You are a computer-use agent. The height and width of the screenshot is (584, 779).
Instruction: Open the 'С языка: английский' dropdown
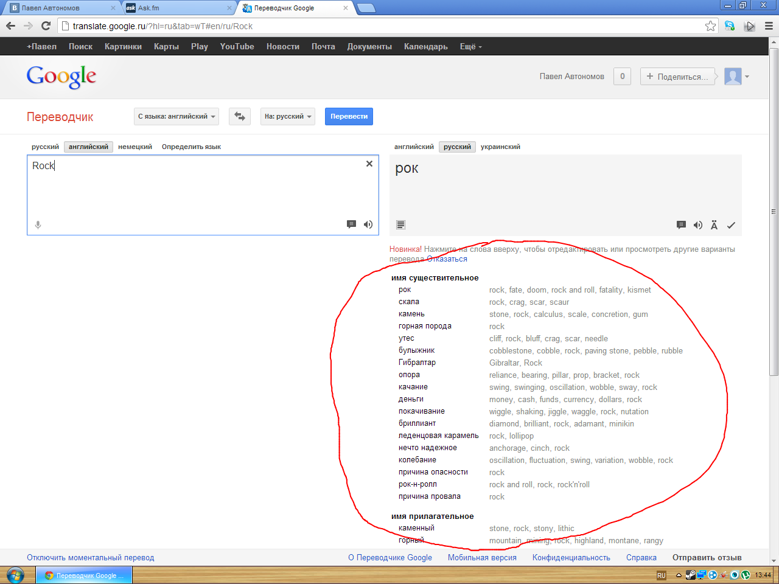176,116
